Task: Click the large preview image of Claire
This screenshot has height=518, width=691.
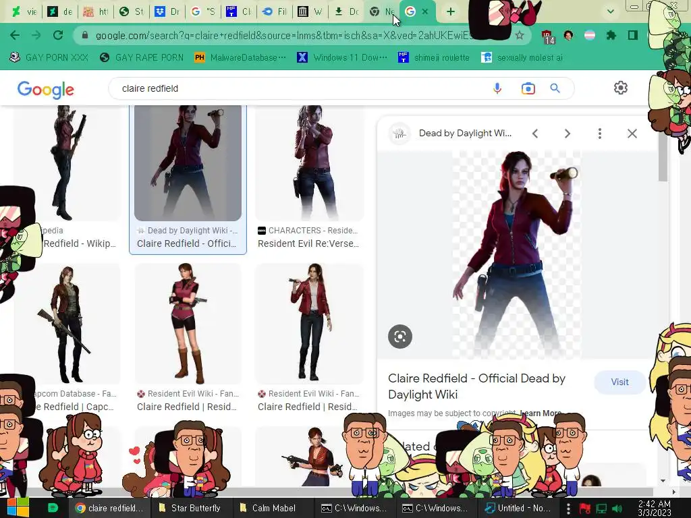Action: point(516,254)
